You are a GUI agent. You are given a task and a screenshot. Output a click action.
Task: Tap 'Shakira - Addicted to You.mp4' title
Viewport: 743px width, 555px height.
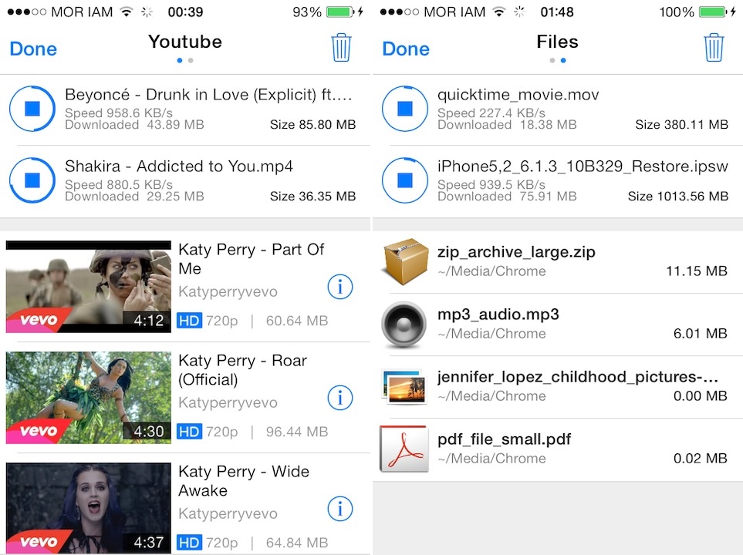click(x=179, y=166)
